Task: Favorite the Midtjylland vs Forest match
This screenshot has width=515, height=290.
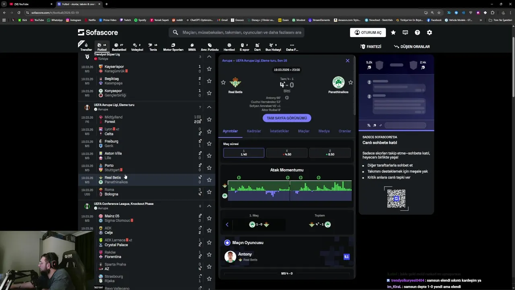Action: [x=209, y=119]
